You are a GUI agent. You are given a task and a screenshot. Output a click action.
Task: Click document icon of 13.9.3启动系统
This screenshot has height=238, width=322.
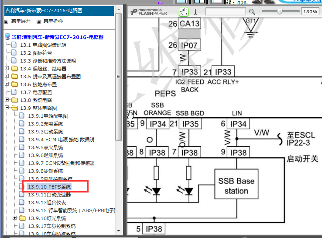tap(22, 131)
